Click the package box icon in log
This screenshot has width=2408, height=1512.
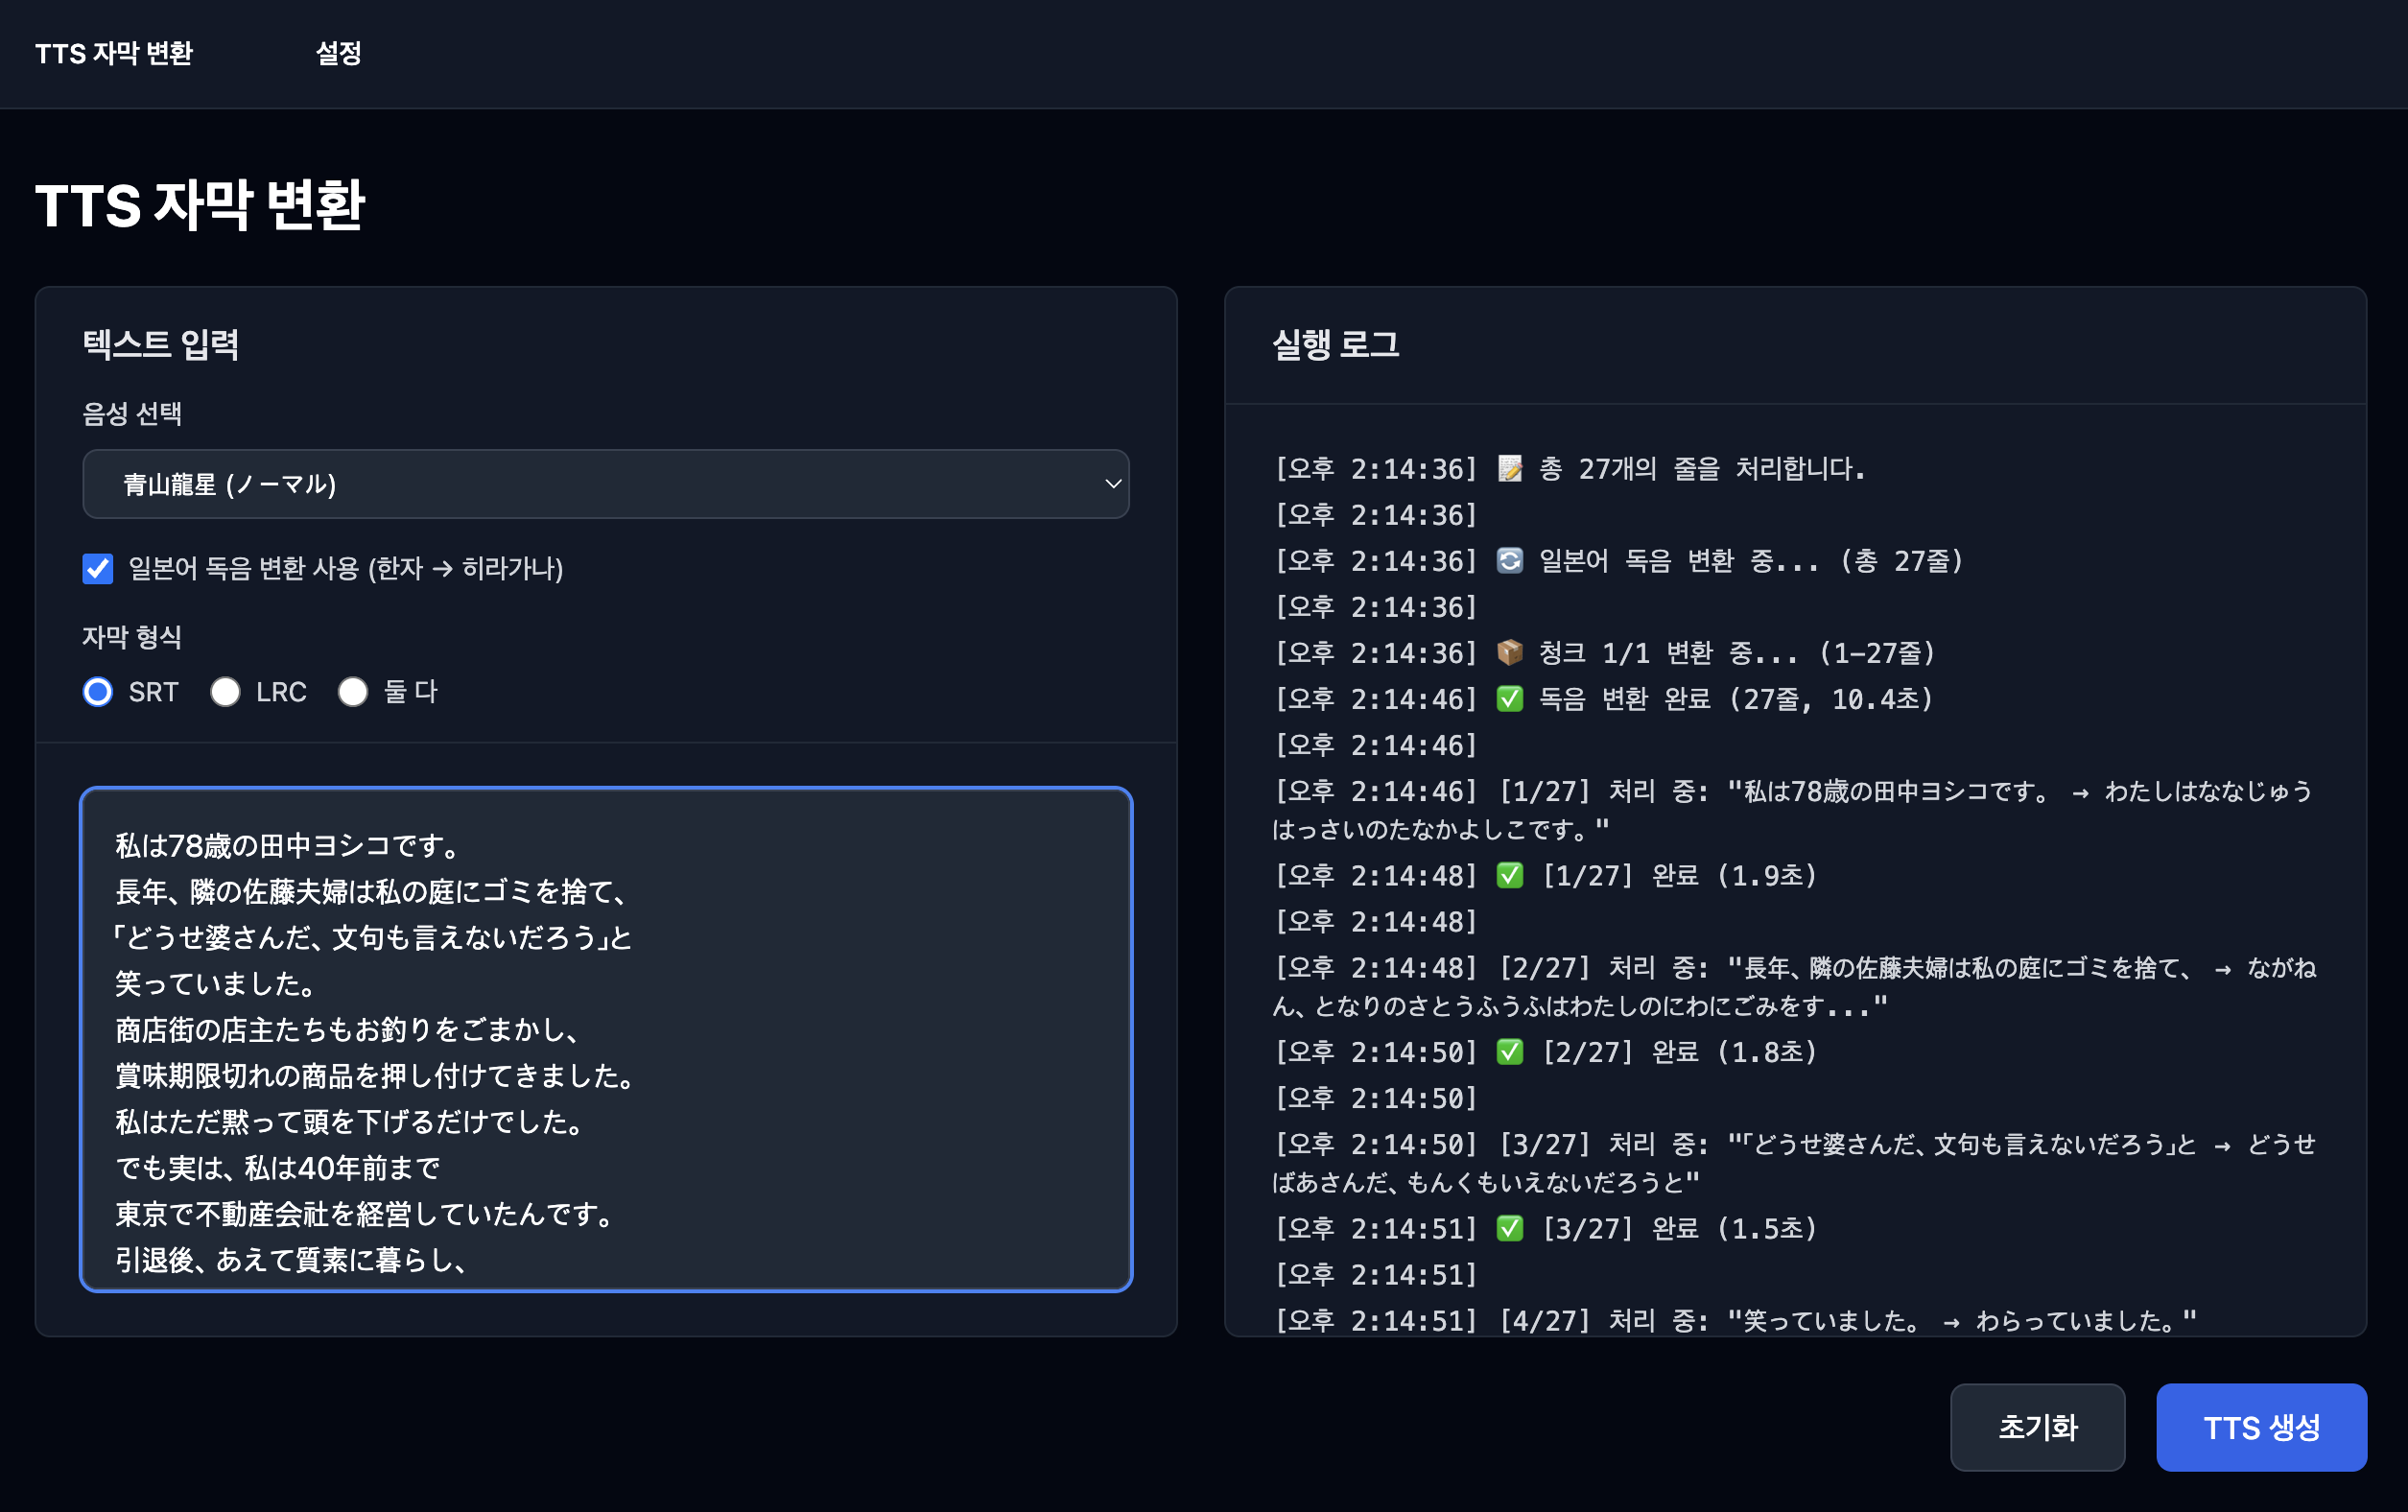1509,653
